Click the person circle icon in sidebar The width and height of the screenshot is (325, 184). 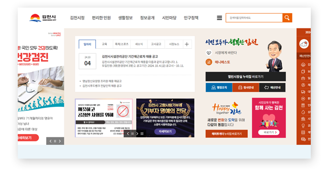click(303, 85)
